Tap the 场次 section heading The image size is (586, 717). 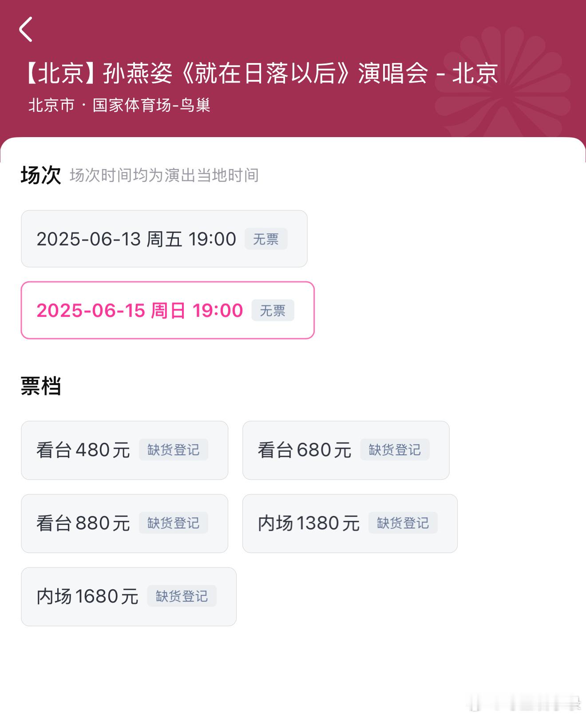click(41, 175)
